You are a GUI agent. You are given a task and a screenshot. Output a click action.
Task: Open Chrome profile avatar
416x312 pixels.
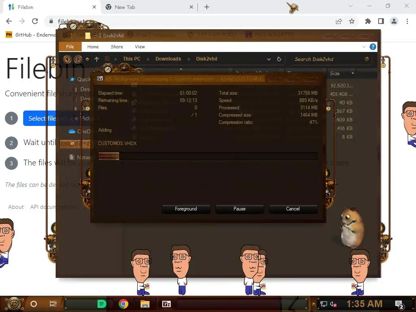(x=394, y=21)
